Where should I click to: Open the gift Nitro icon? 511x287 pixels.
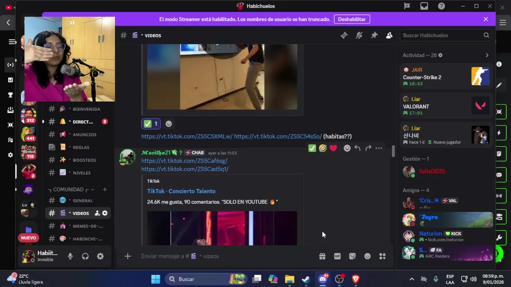[x=322, y=256]
